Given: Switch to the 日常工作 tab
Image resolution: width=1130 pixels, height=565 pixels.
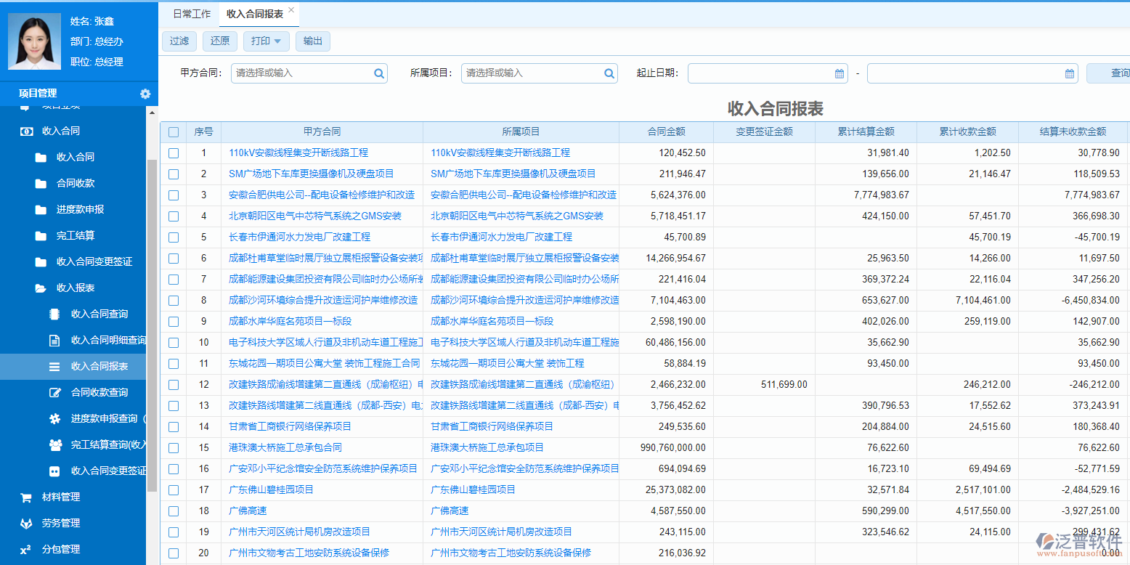Looking at the screenshot, I should [192, 14].
